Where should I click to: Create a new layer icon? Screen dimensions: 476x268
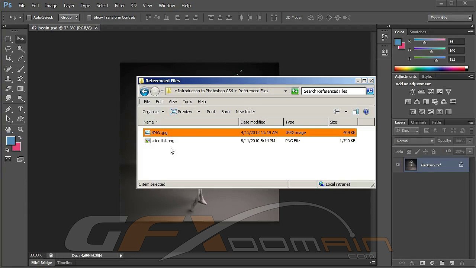(452, 263)
